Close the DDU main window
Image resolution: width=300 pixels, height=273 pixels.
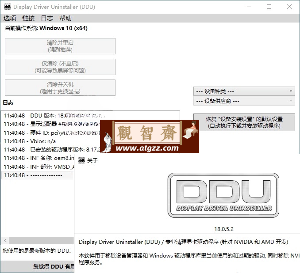pos(289,7)
